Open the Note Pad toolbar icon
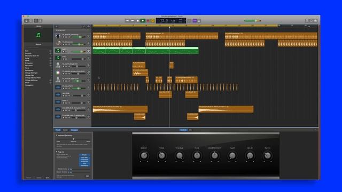The image size is (342, 192). pyautogui.click(x=307, y=21)
